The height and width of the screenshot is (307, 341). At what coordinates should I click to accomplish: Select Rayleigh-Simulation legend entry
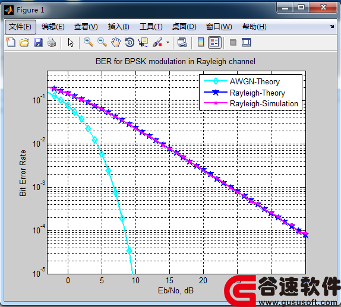[x=264, y=103]
